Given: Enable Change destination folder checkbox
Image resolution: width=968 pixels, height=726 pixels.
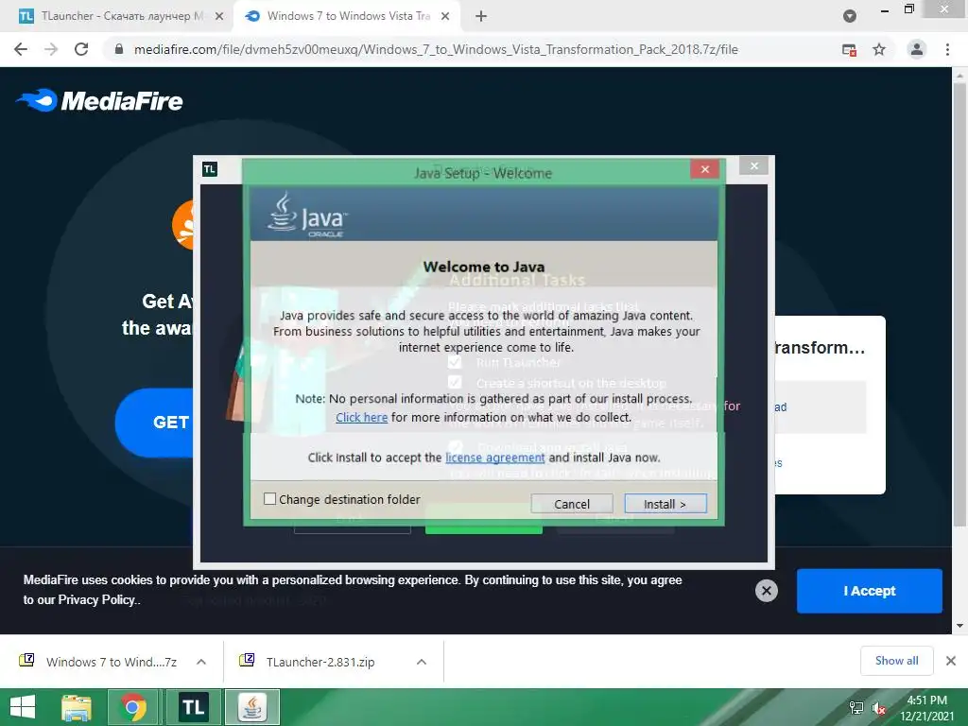Looking at the screenshot, I should coord(269,499).
